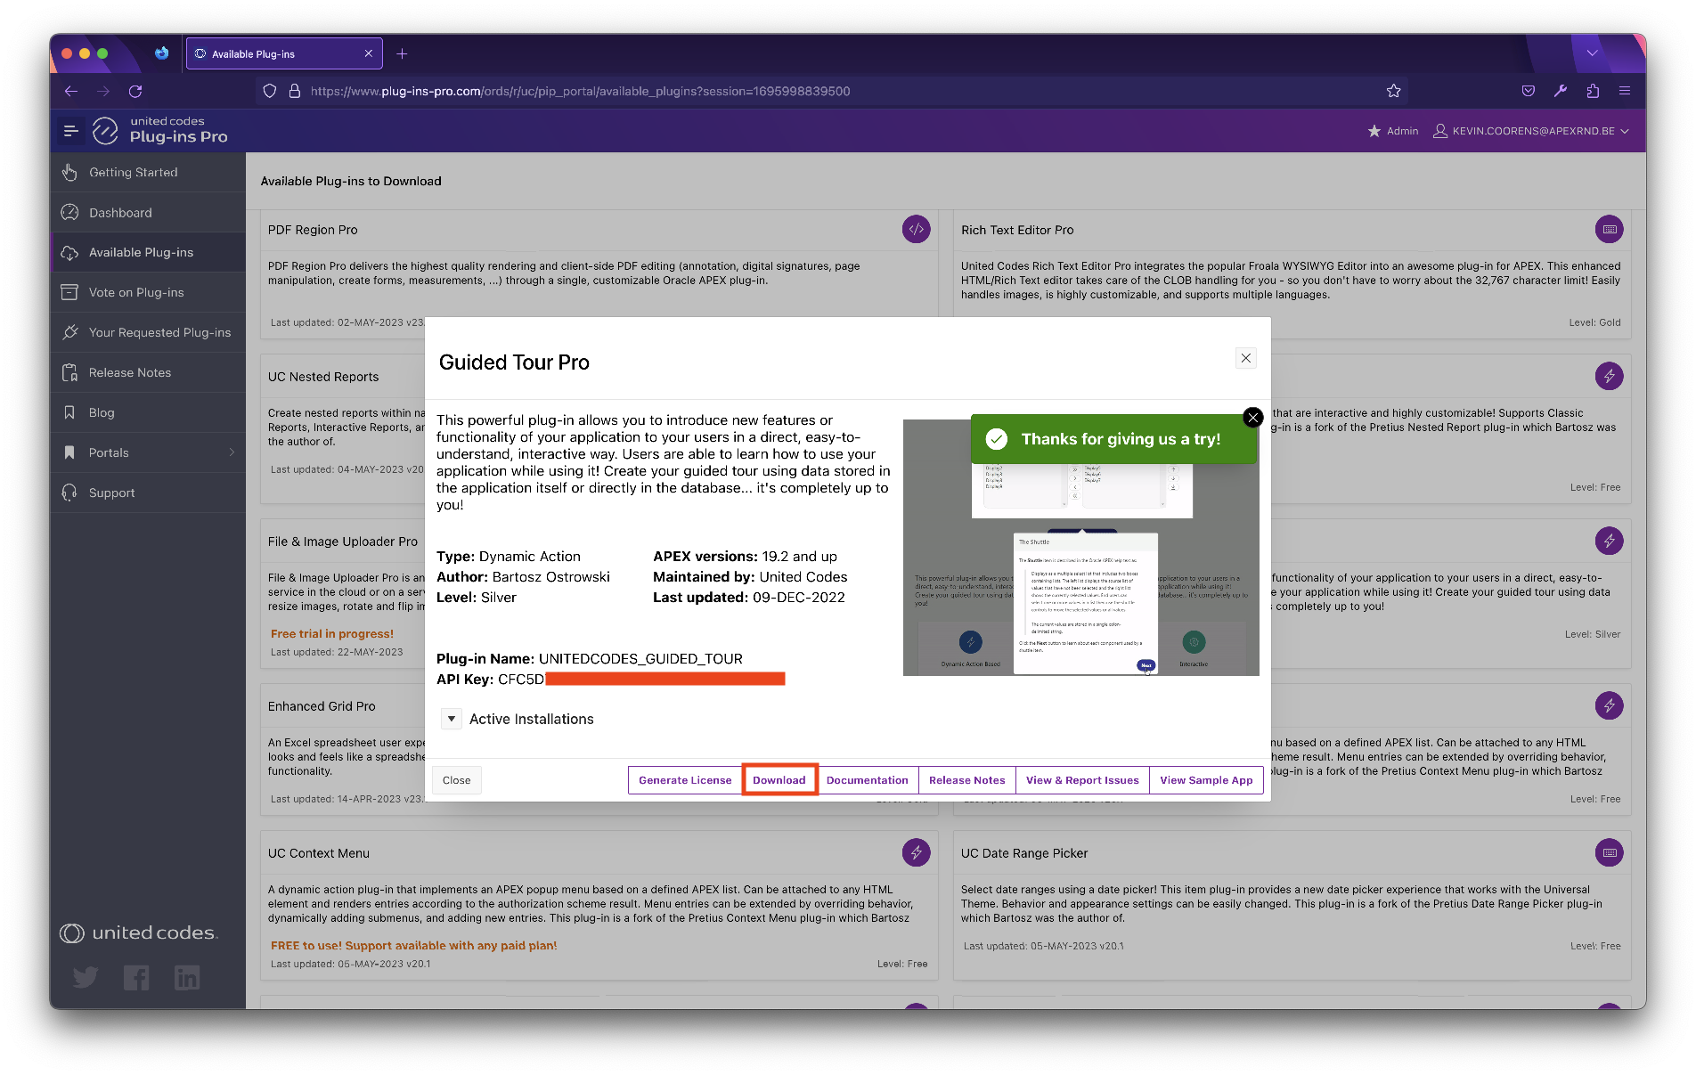Open the list all tabs dropdown

tap(1592, 53)
